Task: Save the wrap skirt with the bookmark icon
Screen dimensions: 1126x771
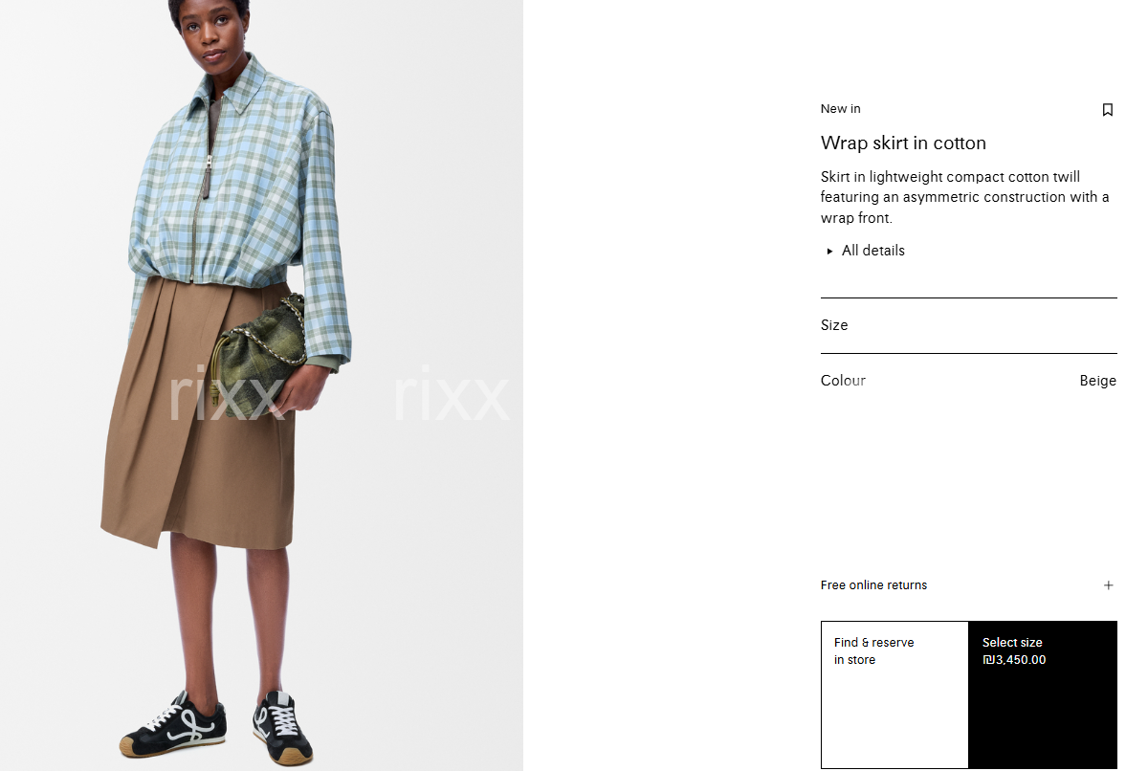Action: 1107,110
